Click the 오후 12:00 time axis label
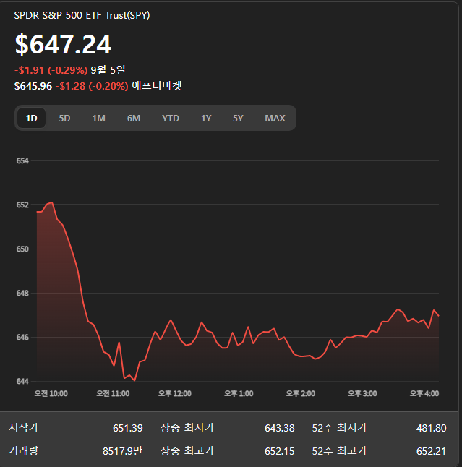462x467 pixels. click(175, 393)
